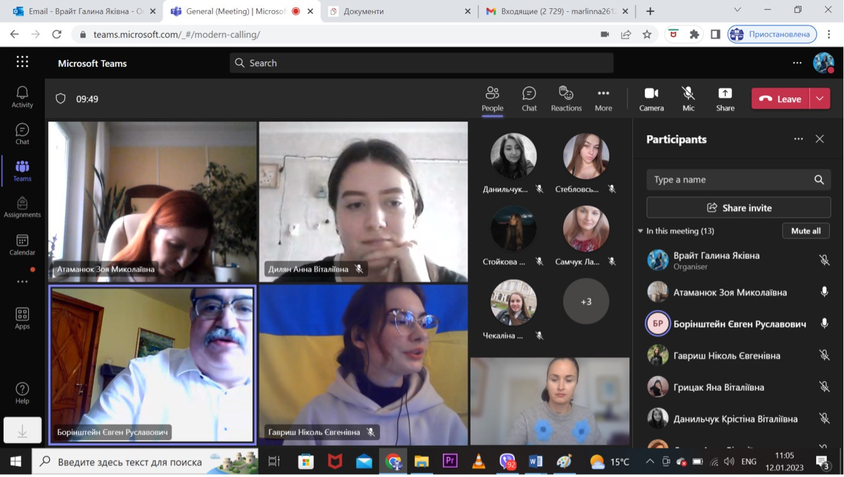The width and height of the screenshot is (844, 477).
Task: Open Chrome tab search dropdown
Action: point(737,10)
